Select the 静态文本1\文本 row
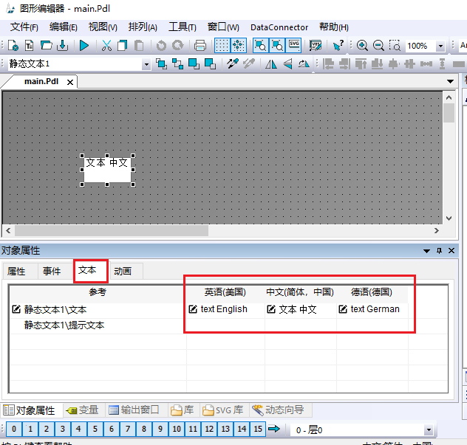Screen dimensions: 467x445 click(98, 310)
